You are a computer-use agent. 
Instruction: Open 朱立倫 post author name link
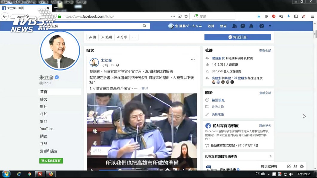(106, 60)
